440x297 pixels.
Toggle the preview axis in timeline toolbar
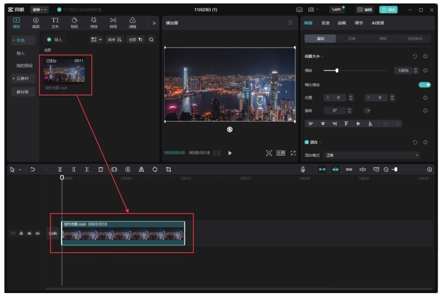363,170
